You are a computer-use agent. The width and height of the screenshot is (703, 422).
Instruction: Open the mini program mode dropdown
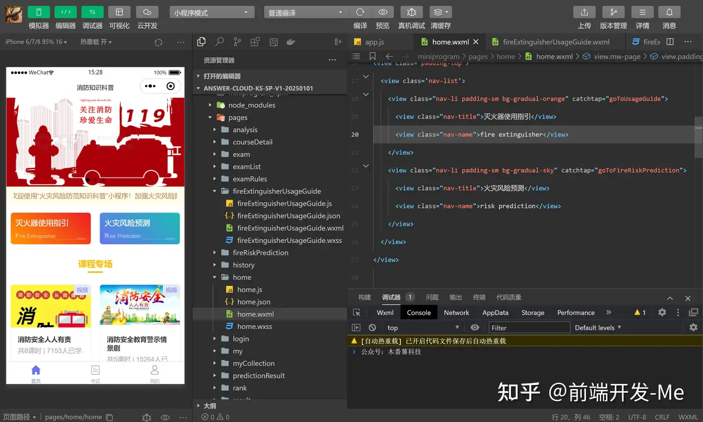212,13
